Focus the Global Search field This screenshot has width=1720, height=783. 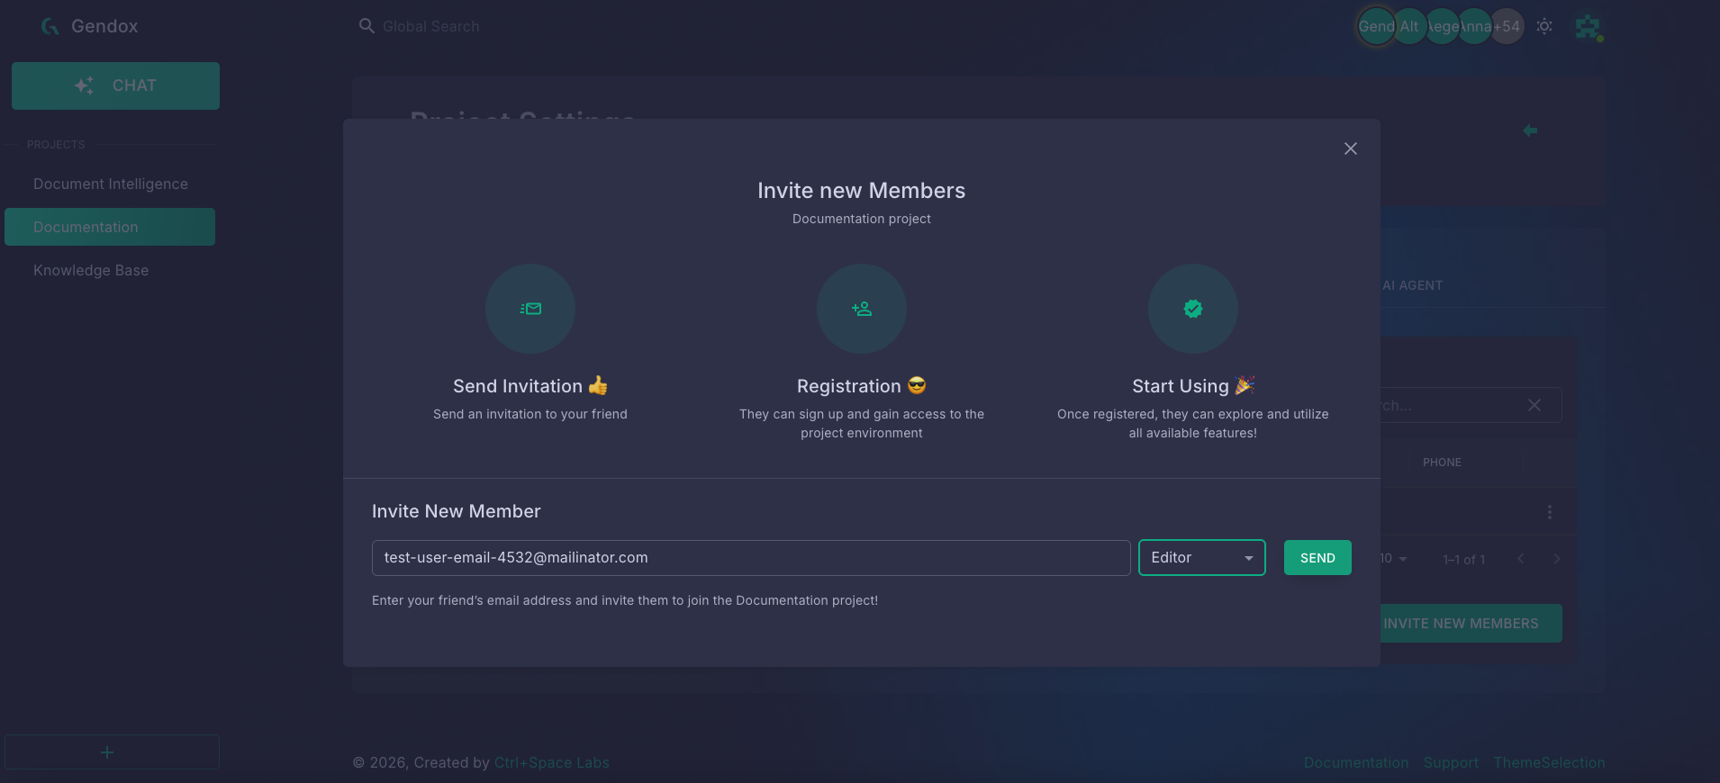click(431, 27)
